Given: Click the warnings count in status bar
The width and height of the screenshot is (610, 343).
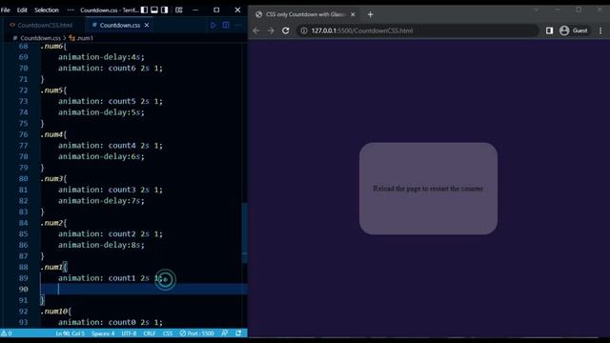Looking at the screenshot, I should point(7,333).
